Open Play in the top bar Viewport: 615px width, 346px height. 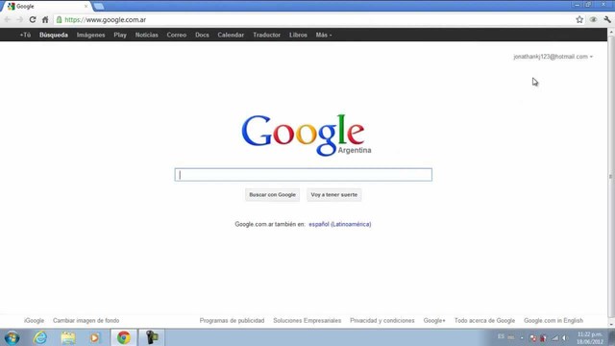click(120, 35)
